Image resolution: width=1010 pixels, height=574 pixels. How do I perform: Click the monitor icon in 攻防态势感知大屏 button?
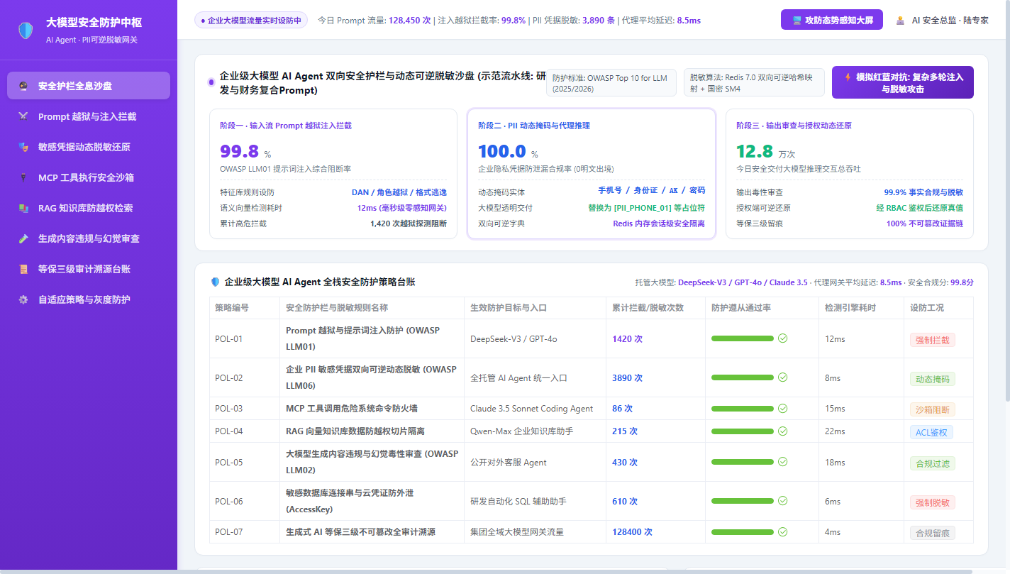[x=797, y=21]
